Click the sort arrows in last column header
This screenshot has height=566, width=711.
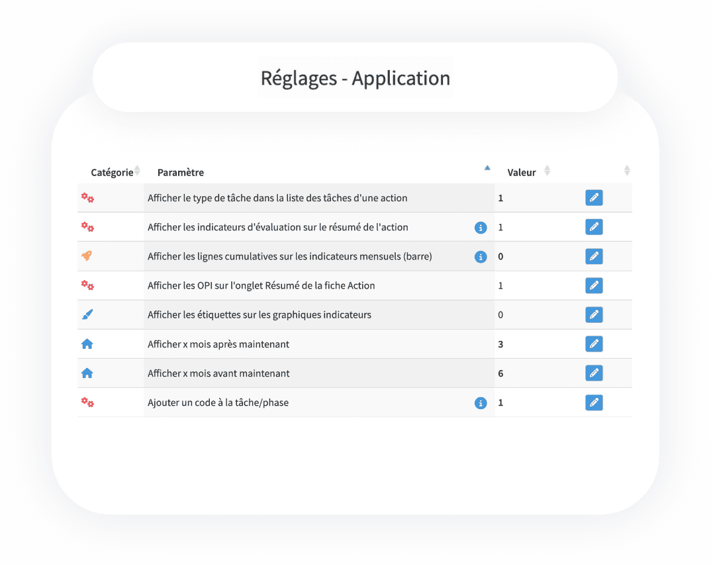coord(627,171)
